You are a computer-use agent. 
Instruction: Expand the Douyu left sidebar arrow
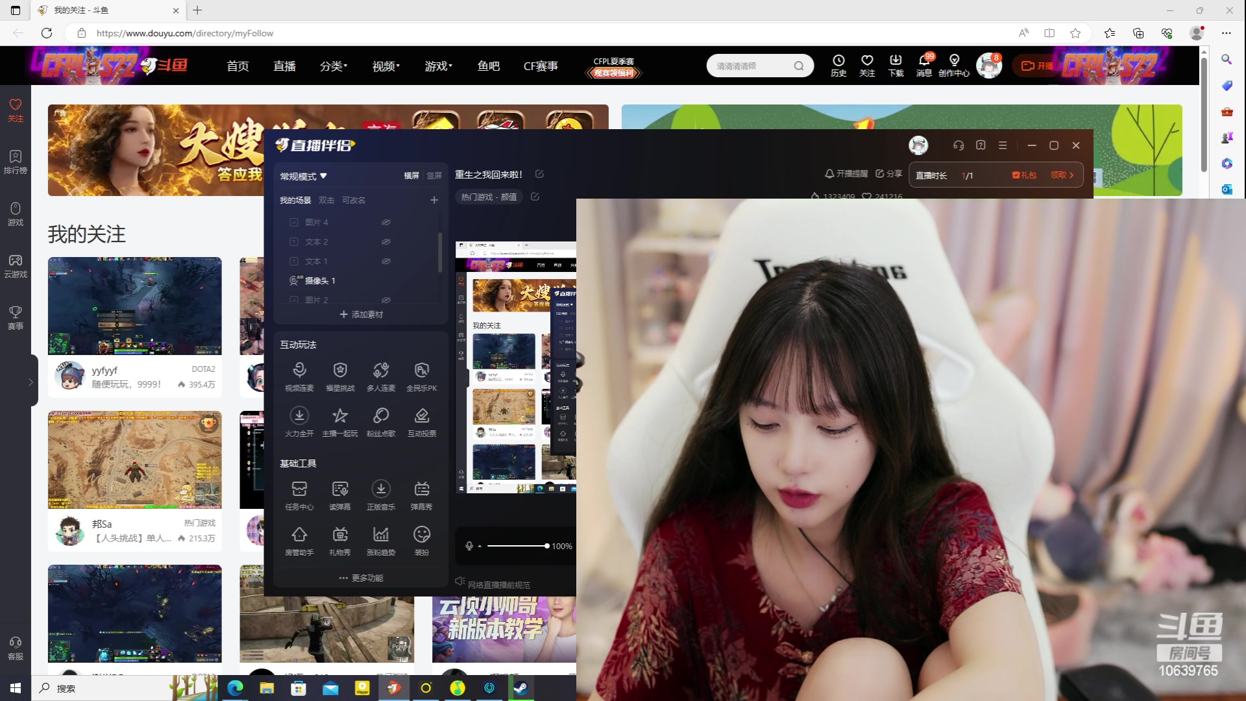(31, 382)
